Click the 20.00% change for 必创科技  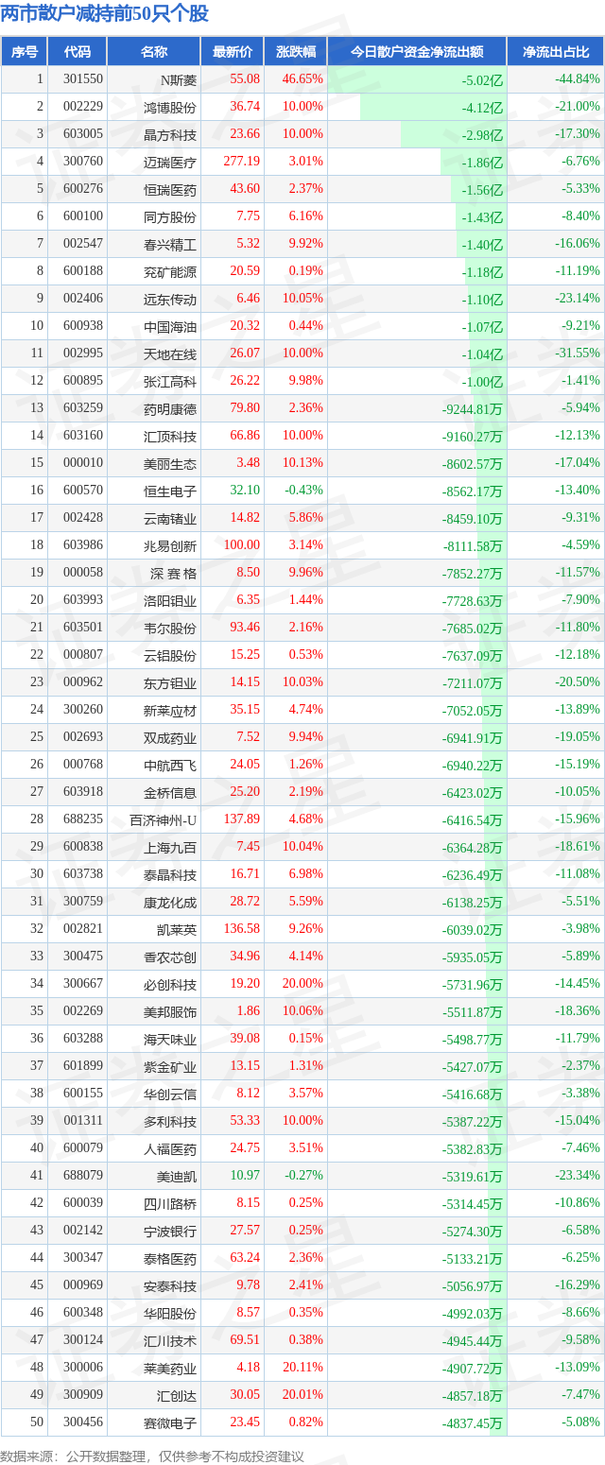[302, 984]
